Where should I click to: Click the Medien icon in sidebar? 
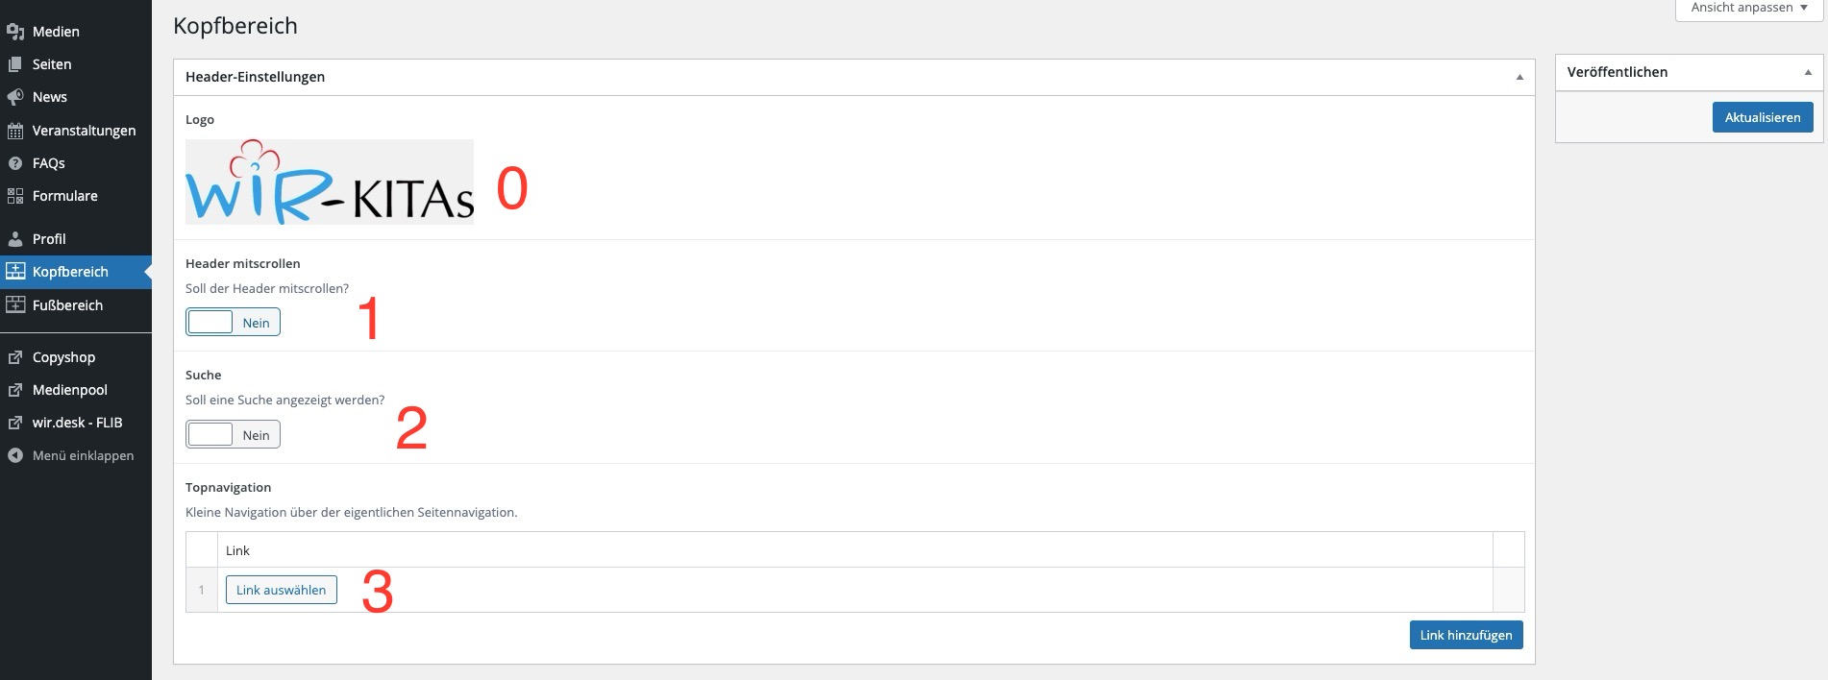(x=15, y=32)
